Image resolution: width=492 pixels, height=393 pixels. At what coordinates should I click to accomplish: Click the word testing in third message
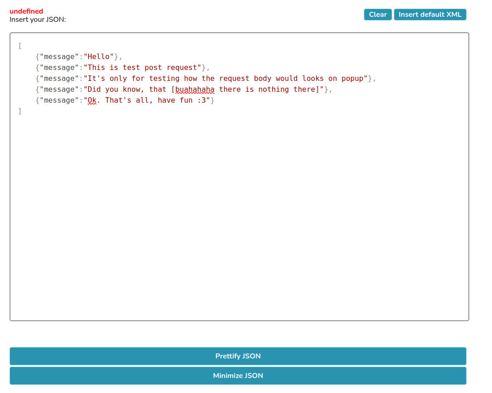pos(164,79)
